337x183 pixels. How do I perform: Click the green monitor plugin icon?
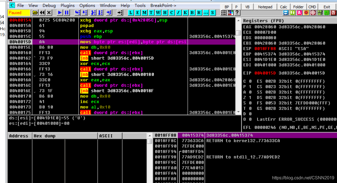pos(327,12)
